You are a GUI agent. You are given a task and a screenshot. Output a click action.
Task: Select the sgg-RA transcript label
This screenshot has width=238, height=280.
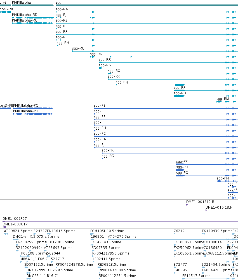[x=62, y=9]
